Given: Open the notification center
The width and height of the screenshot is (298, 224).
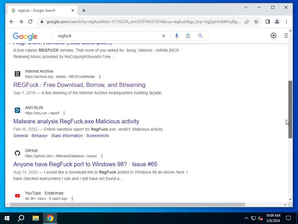Looking at the screenshot, I should coord(288,218).
